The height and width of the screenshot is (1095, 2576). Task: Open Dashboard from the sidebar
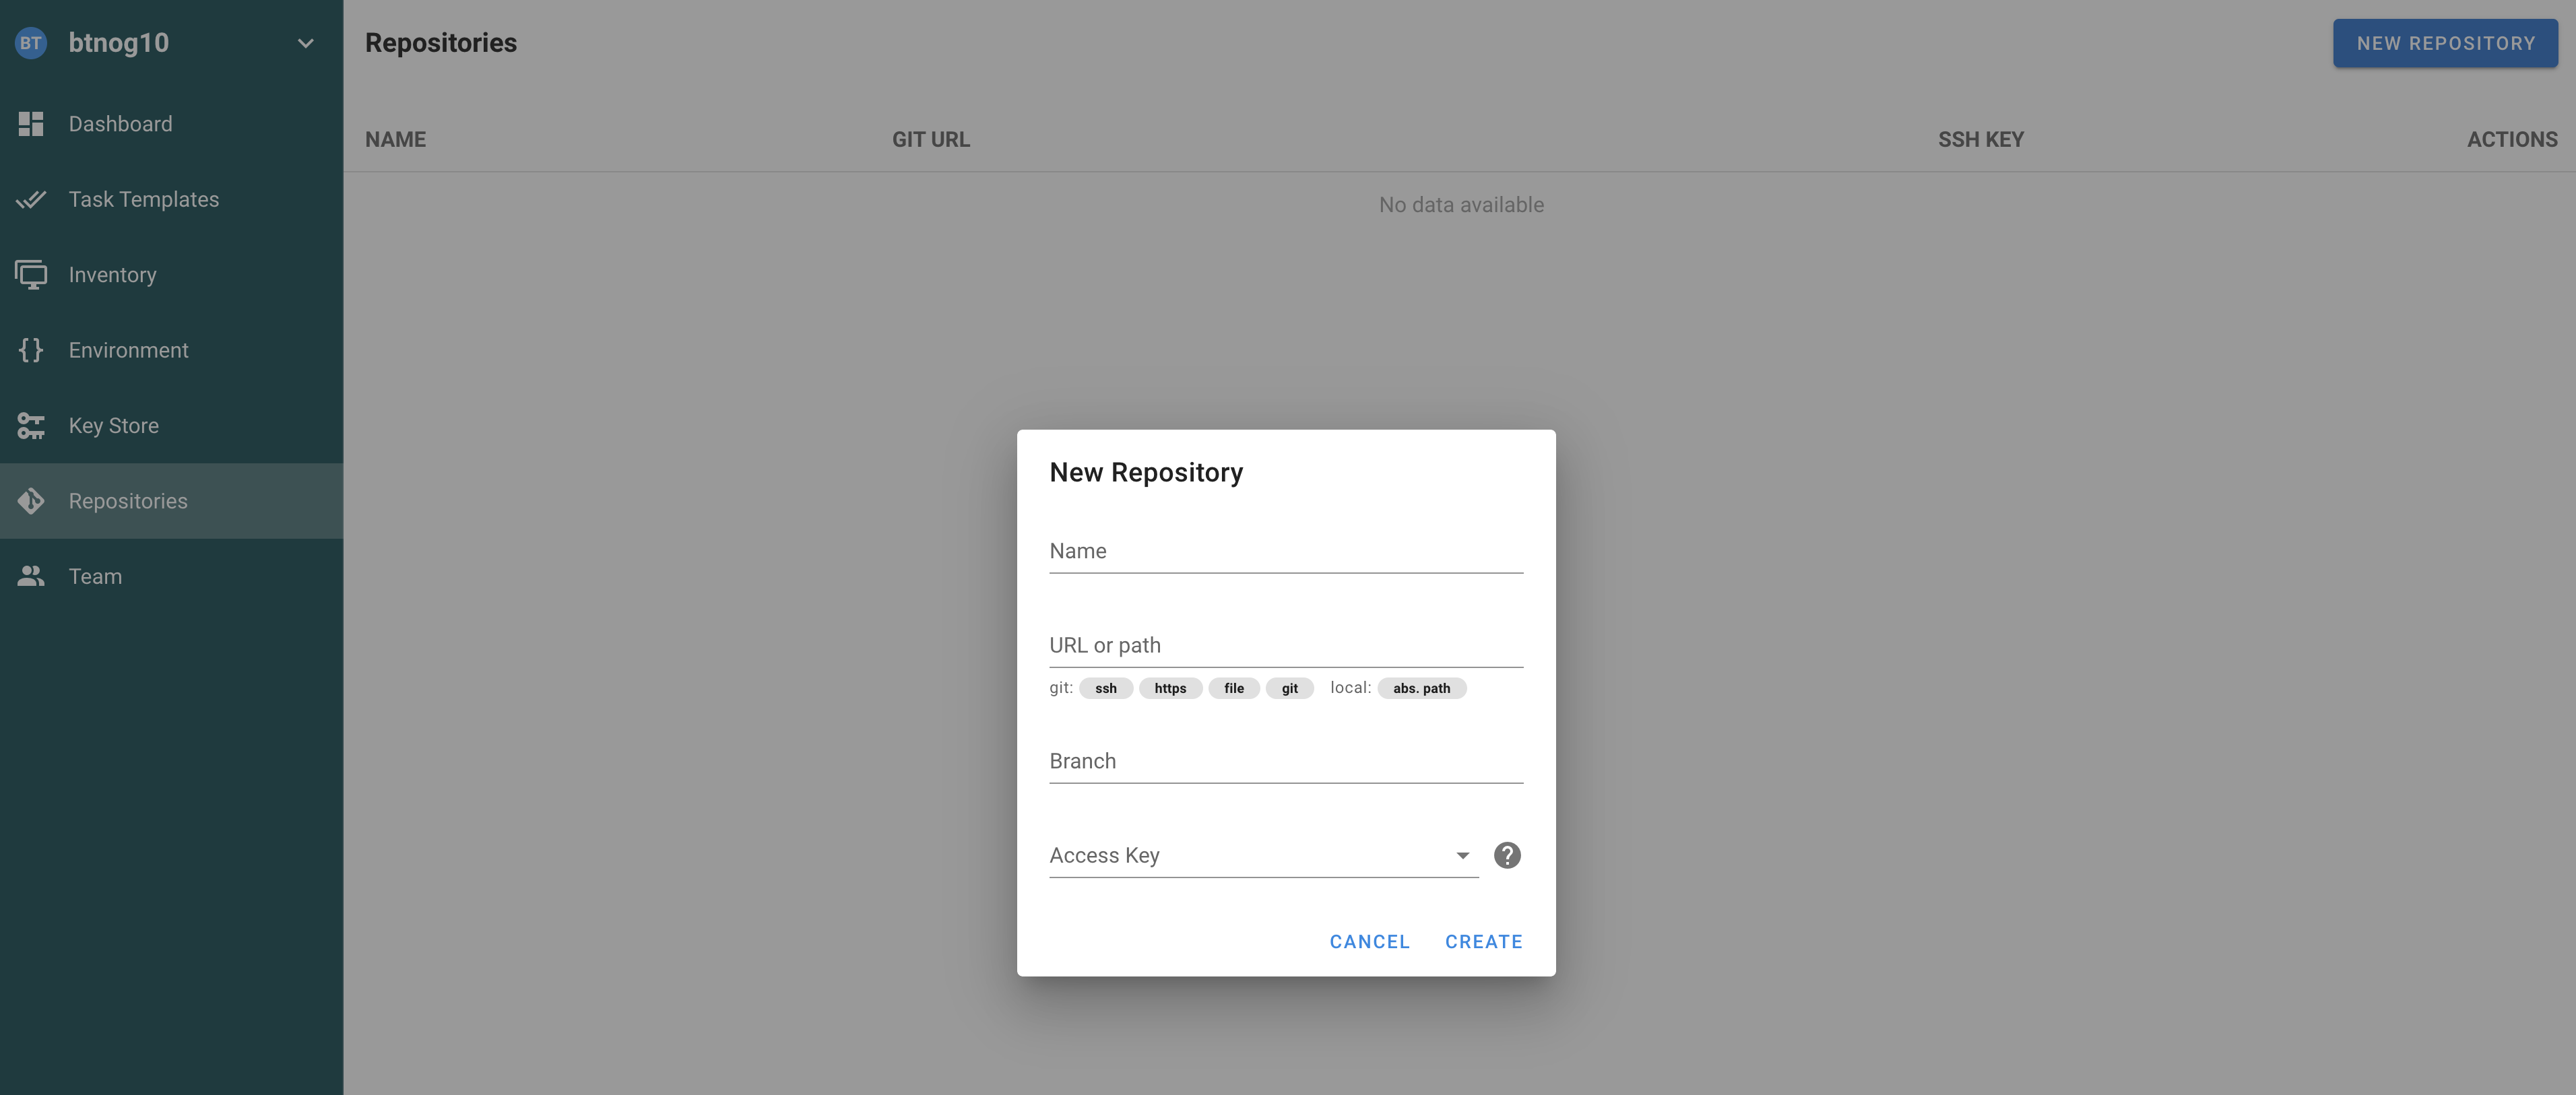(172, 124)
